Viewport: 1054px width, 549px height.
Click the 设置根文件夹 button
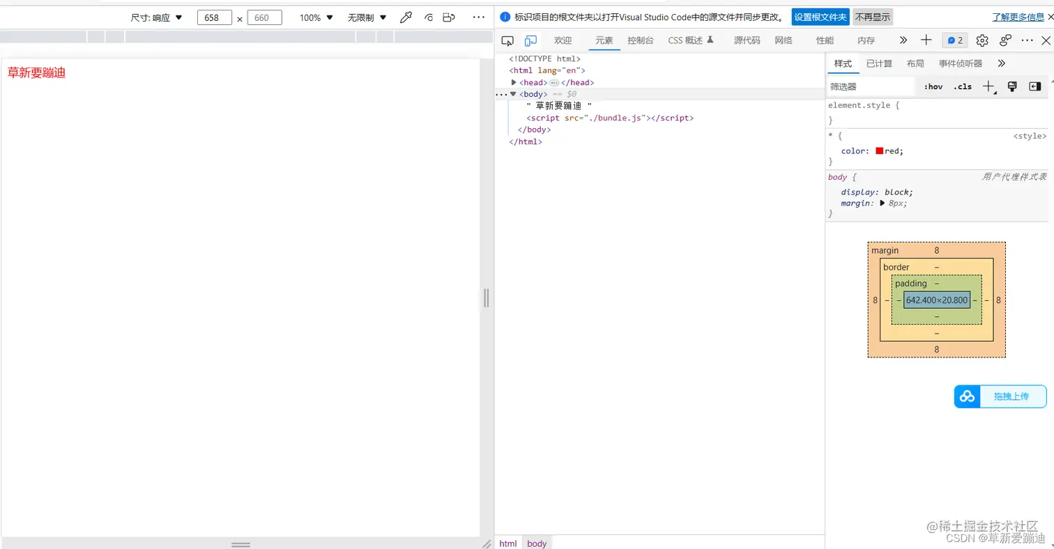point(820,17)
